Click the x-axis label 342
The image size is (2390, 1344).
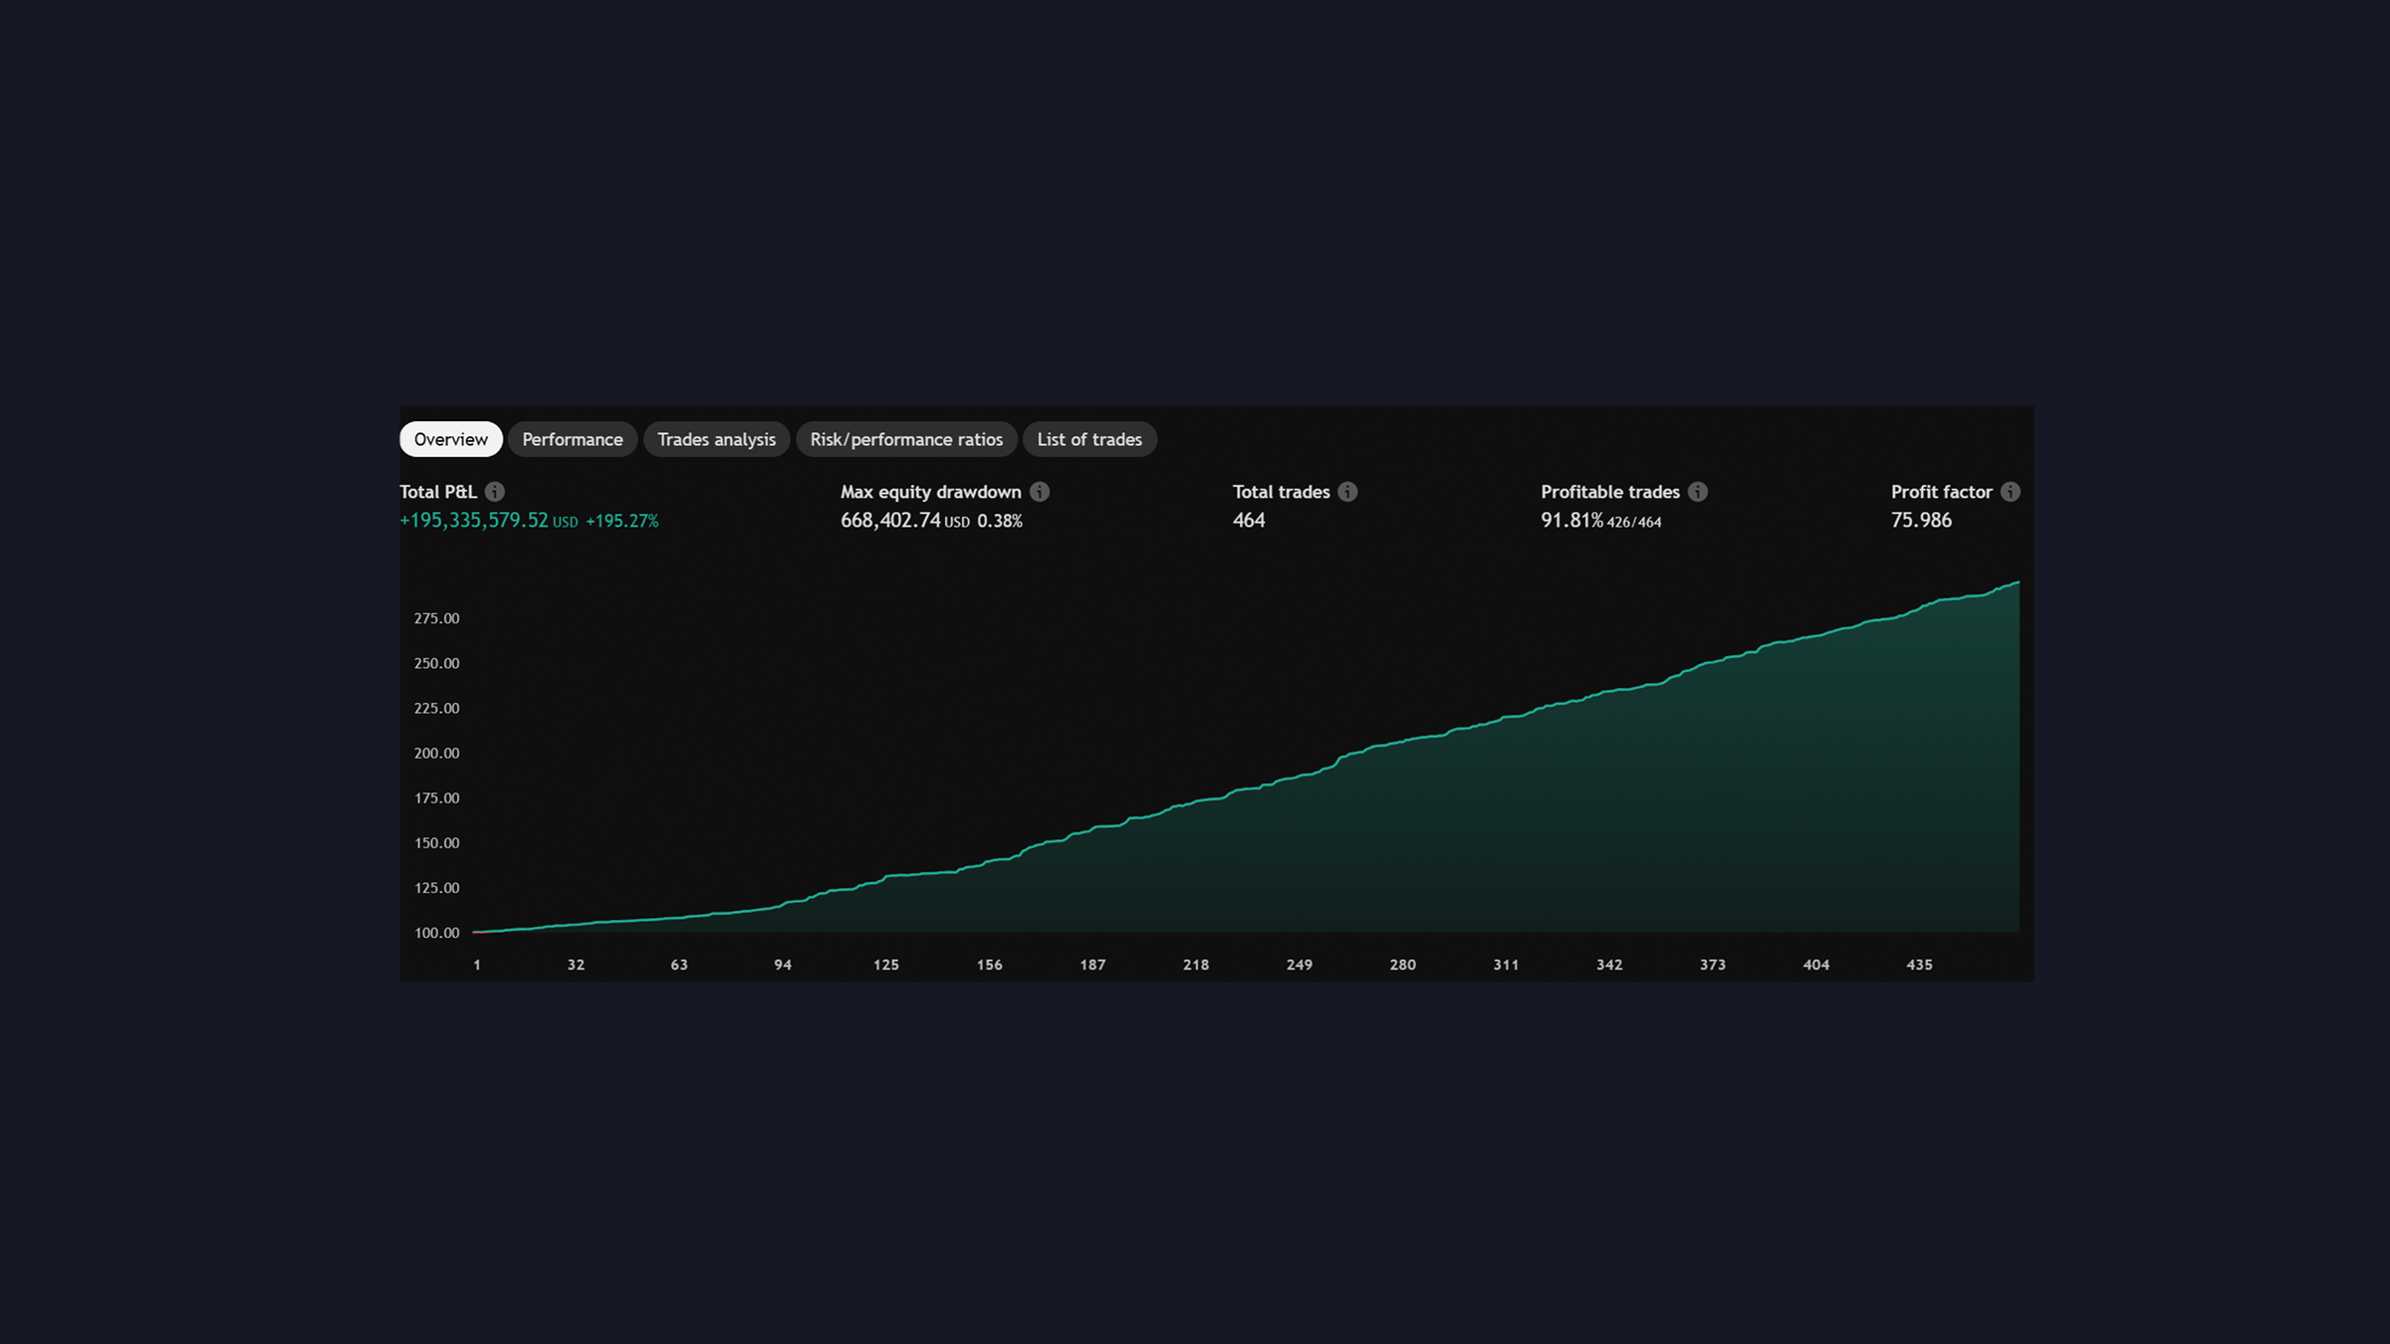[x=1609, y=965]
